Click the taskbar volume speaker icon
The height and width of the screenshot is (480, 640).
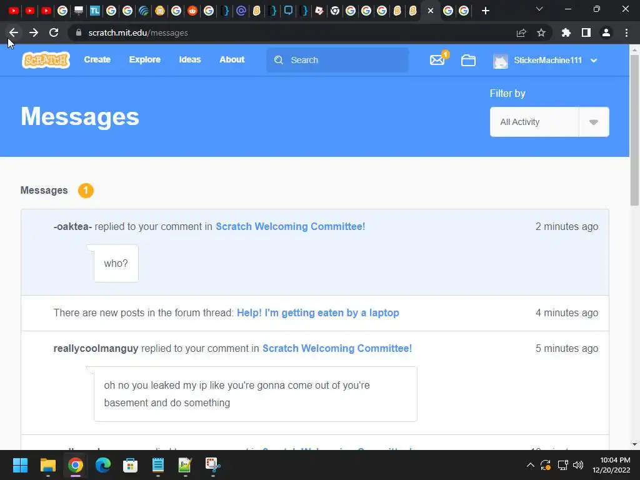click(x=578, y=465)
